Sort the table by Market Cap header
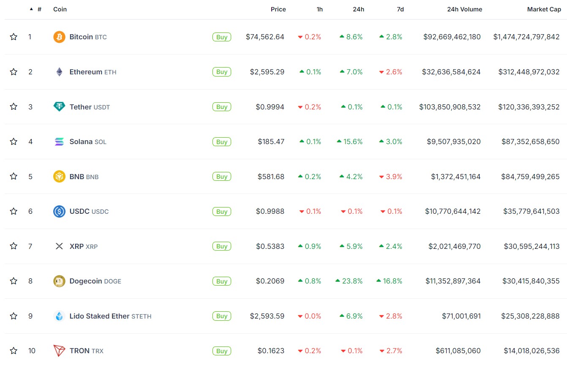Viewport: 567px width, 368px height. coord(544,9)
